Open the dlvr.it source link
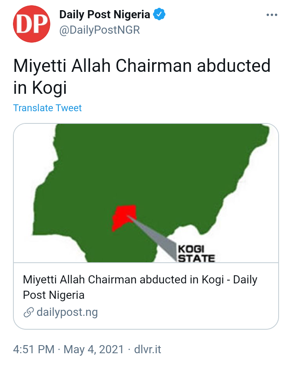292x365 pixels. tap(148, 350)
